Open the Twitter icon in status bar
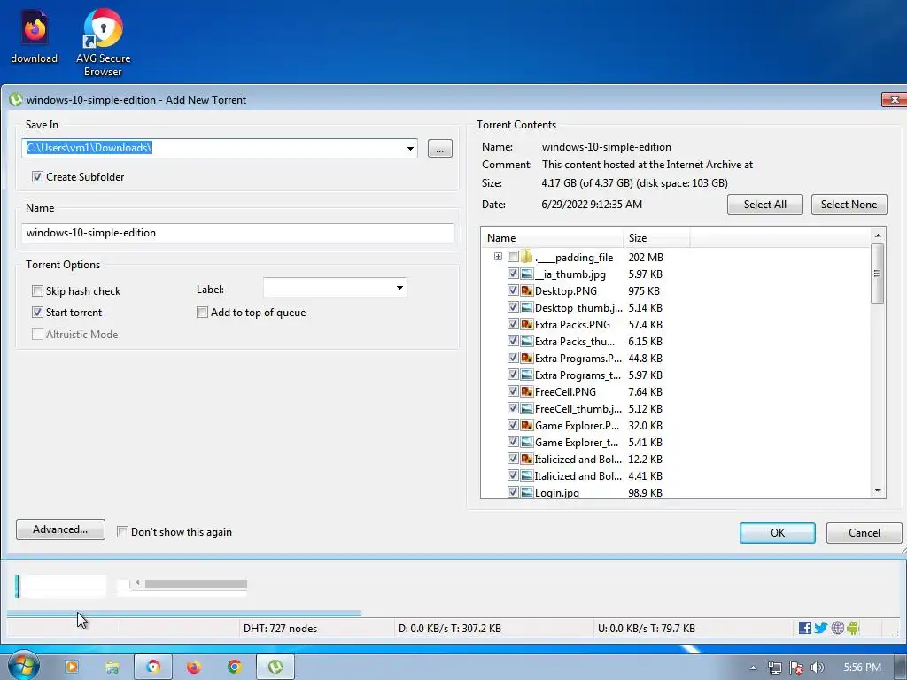907x680 pixels. pos(821,628)
